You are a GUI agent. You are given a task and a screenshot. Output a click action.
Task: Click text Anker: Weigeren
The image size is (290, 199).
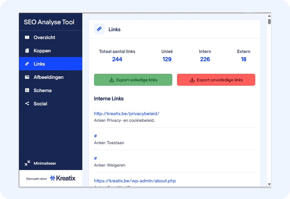coord(110,165)
